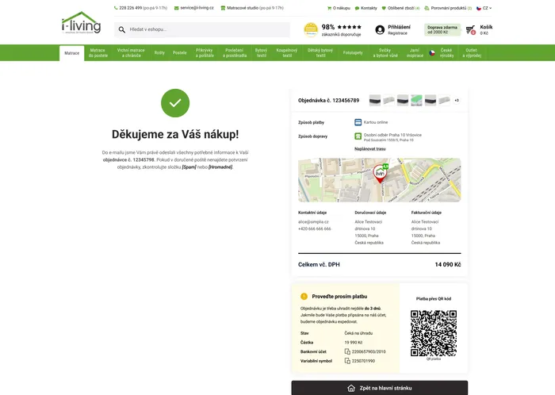Select the Matrace tab

[x=72, y=53]
